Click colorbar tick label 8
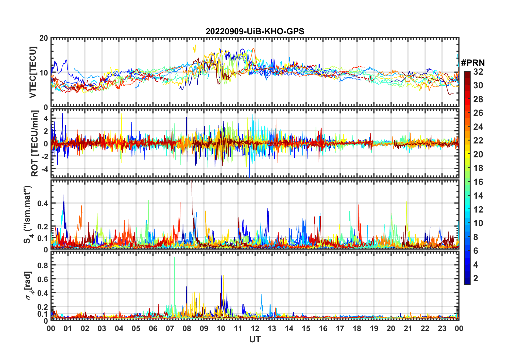Viewport: 510px width, 356px height. tap(476, 237)
